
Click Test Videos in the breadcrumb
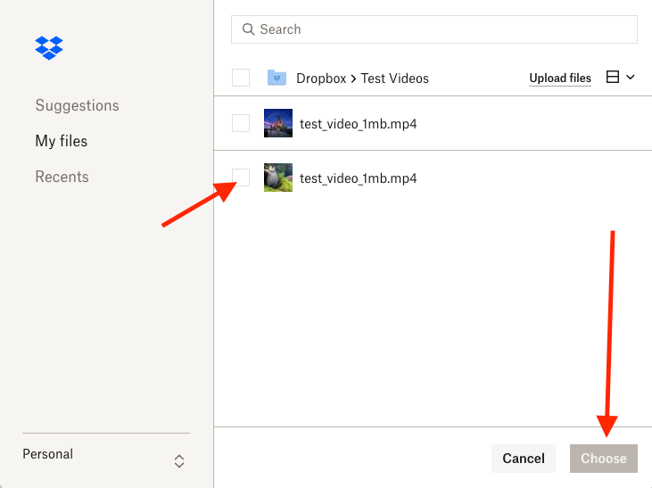394,79
